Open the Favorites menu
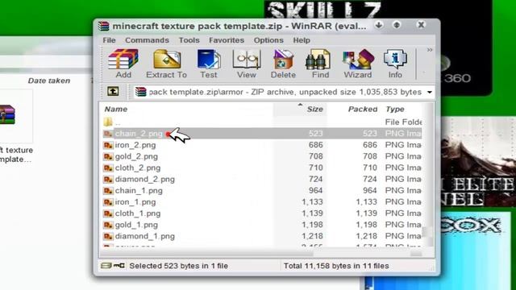The height and width of the screenshot is (290, 516). (227, 40)
